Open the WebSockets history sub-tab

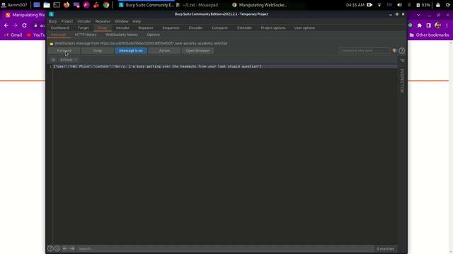coord(122,35)
